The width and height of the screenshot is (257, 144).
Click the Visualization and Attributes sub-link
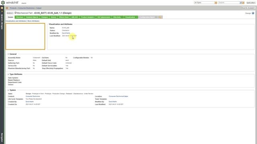click(x=16, y=21)
